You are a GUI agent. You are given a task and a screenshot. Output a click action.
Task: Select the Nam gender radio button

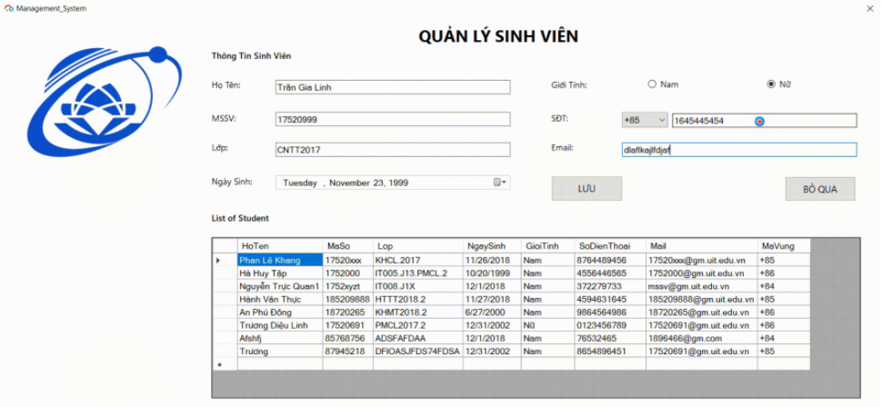click(652, 84)
